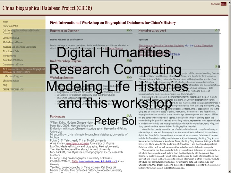231x173 pixels.
Task: Click edit icon in Participants section
Action: (x=128, y=116)
